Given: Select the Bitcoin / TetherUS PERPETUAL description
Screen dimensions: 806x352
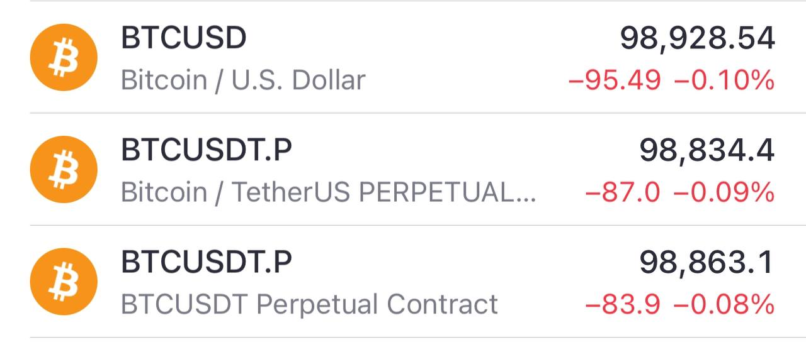Looking at the screenshot, I should [x=327, y=192].
